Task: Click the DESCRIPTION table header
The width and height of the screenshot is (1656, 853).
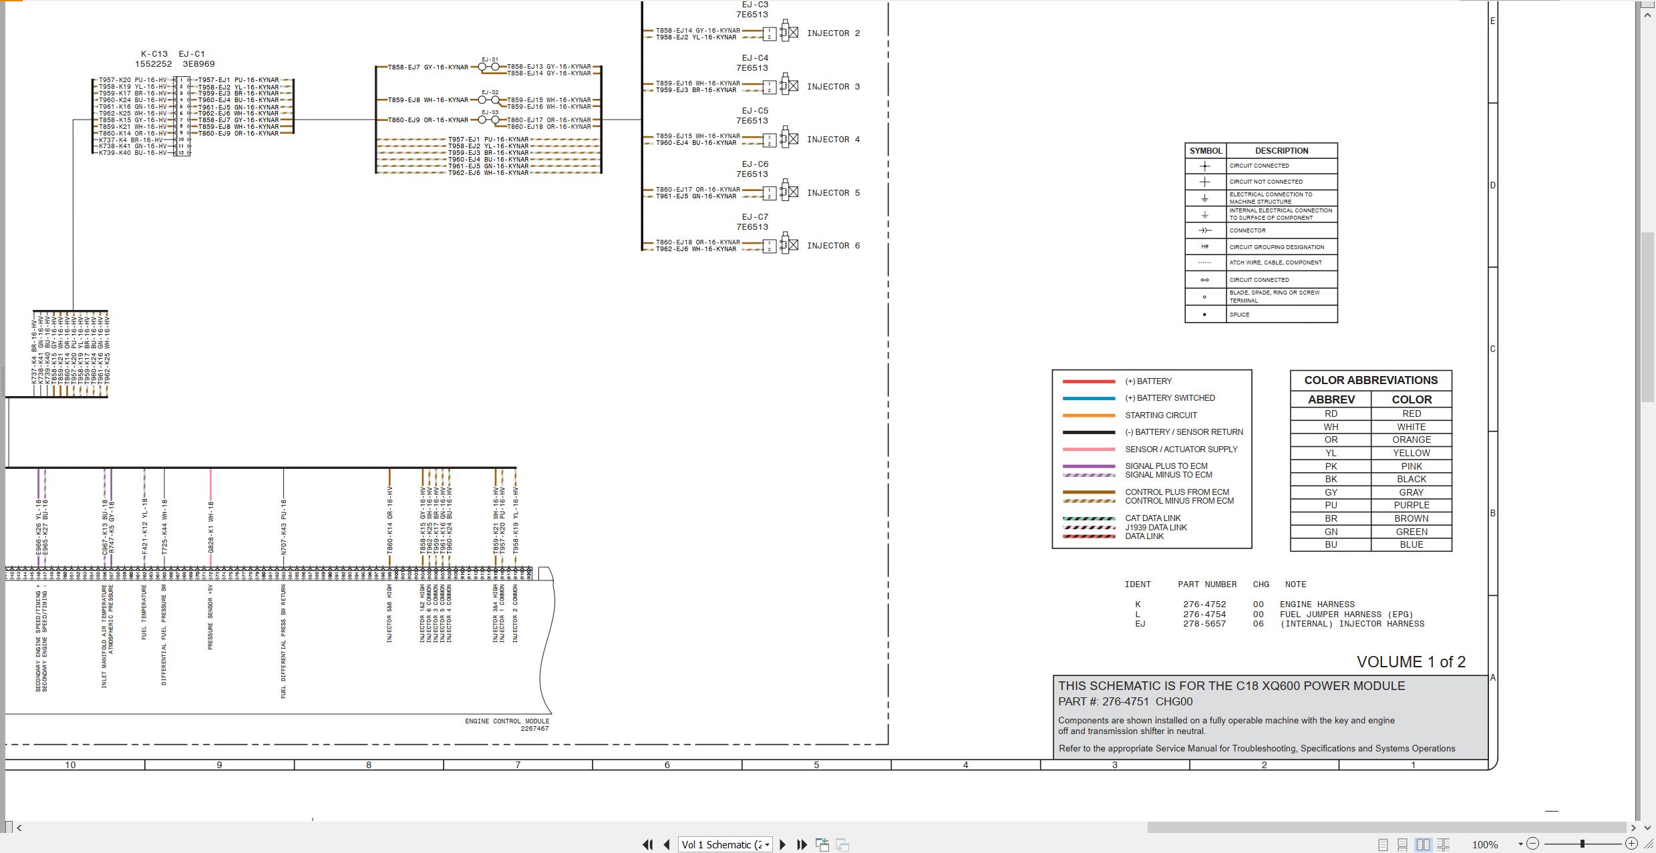Action: coord(1281,150)
